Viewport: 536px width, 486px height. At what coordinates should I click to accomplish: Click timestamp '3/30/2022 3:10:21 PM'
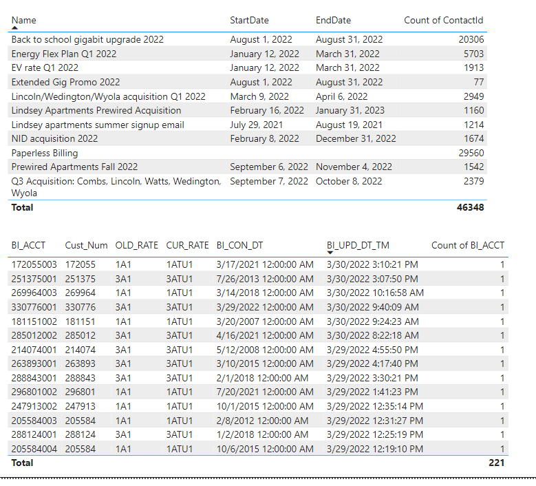pyautogui.click(x=372, y=265)
